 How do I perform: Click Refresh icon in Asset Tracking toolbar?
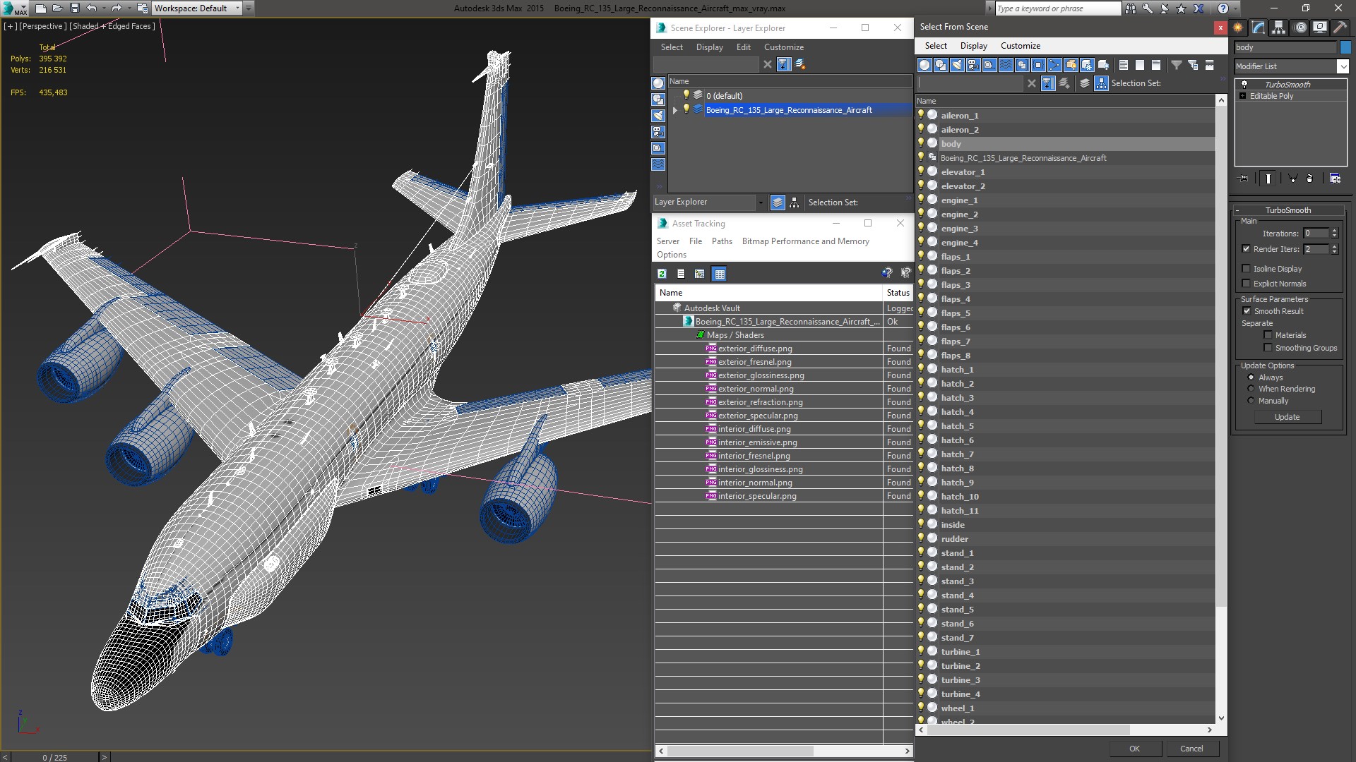point(662,274)
